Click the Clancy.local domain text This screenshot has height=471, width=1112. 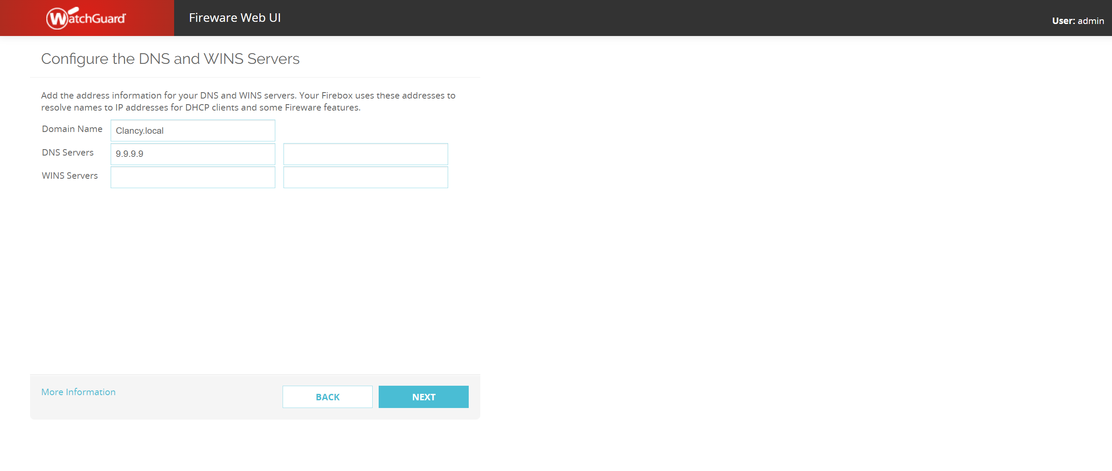pos(139,131)
